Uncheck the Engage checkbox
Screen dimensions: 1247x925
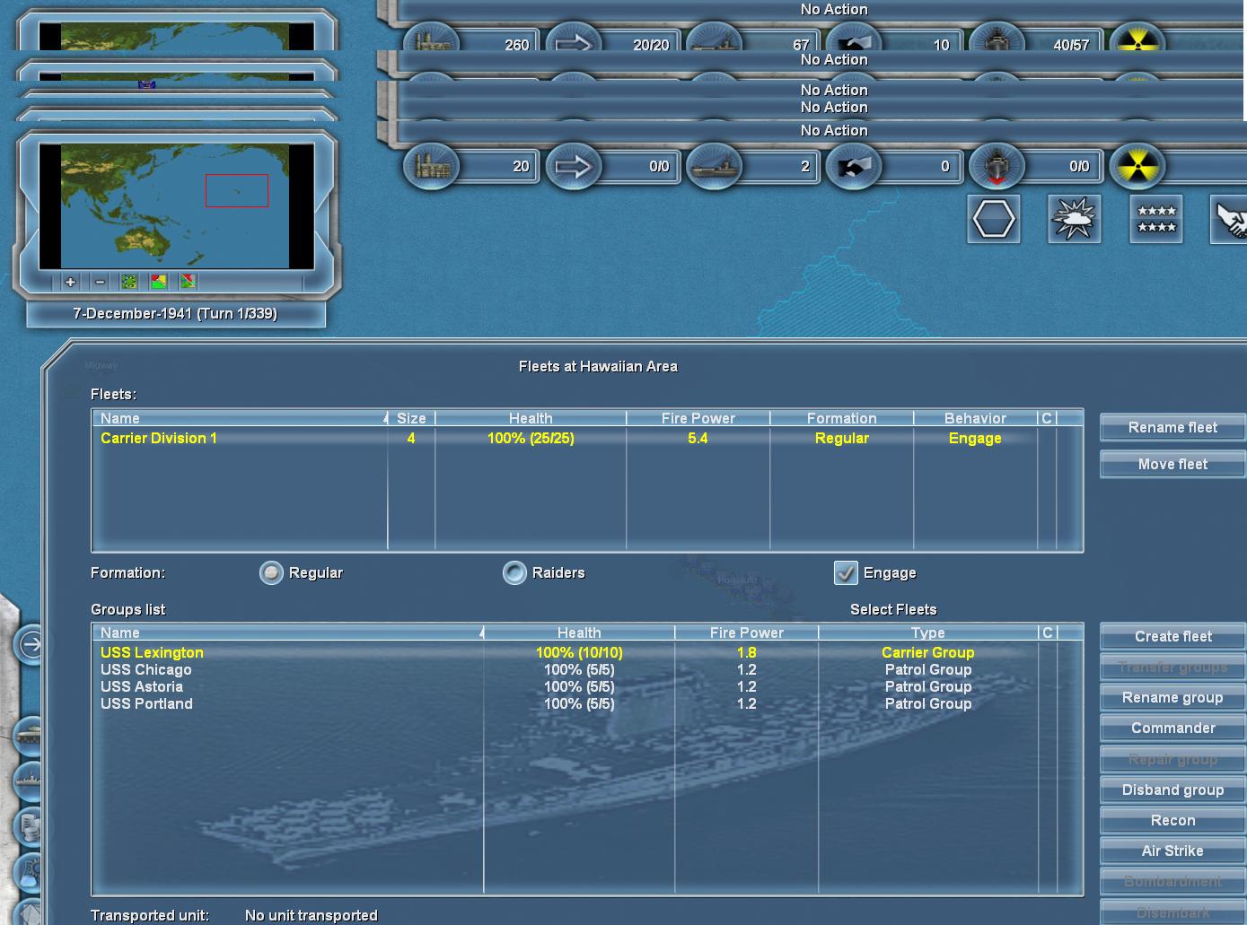pos(846,572)
